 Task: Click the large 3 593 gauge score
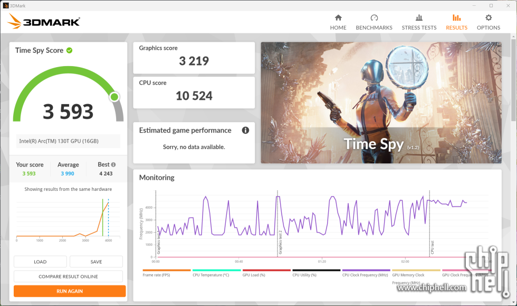(x=68, y=112)
